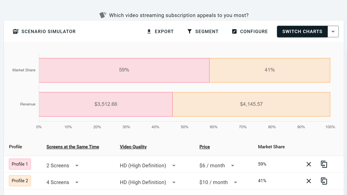
Task: Click the Video Quality column header
Action: (133, 147)
